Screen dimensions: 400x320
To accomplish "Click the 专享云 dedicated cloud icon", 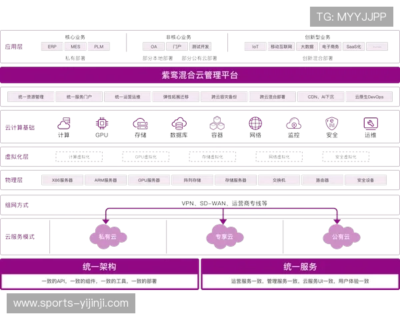I will (221, 237).
